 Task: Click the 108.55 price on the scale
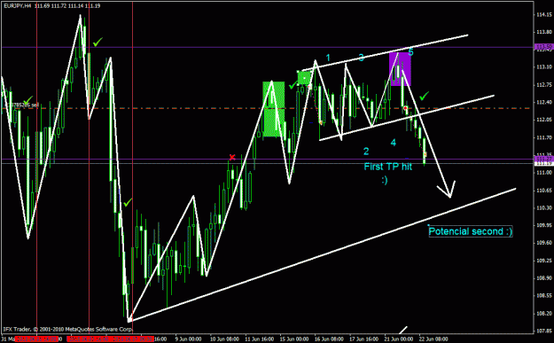pyautogui.click(x=544, y=296)
